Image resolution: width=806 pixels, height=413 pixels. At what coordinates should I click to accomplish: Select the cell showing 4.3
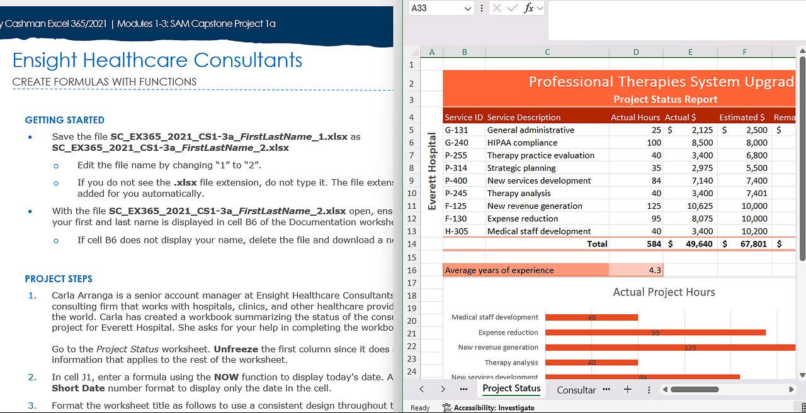[636, 270]
